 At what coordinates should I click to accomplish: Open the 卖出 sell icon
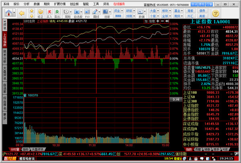[57, 12]
